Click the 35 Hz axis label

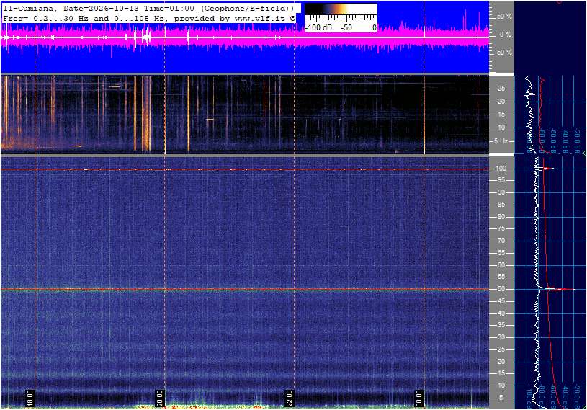501,326
